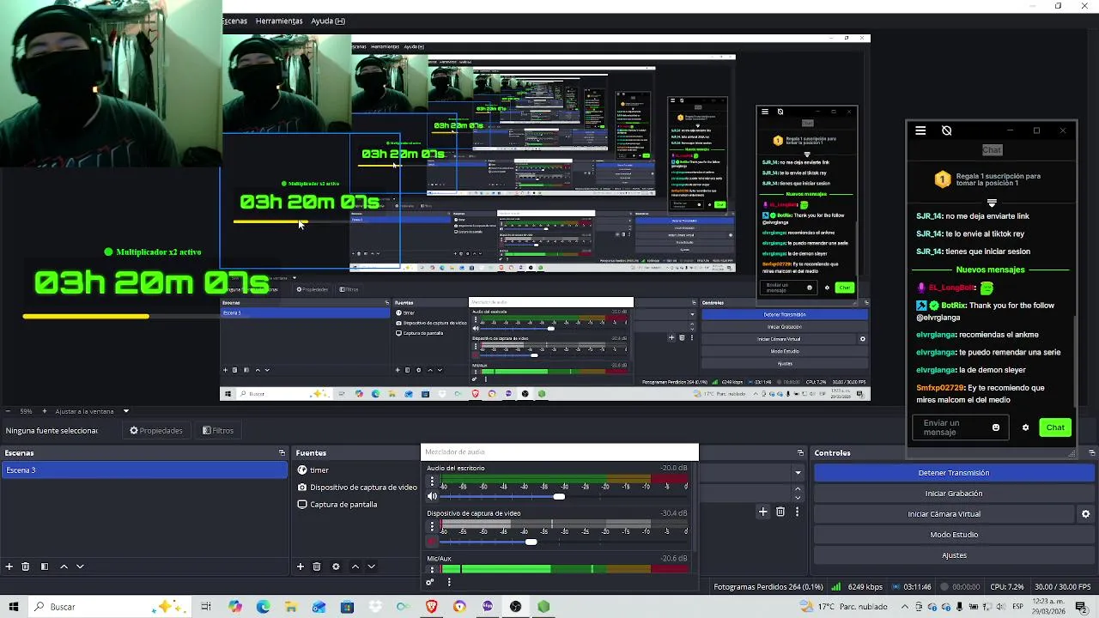1099x618 pixels.
Task: Open Ajustes settings
Action: (954, 555)
